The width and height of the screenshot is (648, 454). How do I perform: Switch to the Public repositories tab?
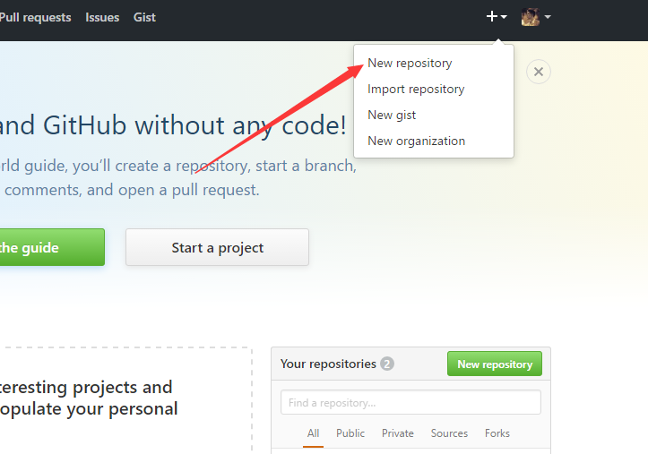[350, 433]
